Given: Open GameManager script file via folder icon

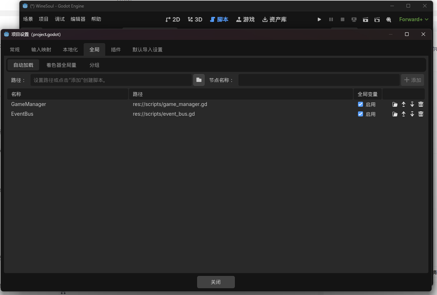Looking at the screenshot, I should 395,105.
